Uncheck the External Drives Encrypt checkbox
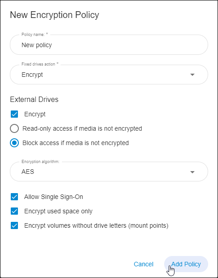Screen dimensions: 218x278 (14, 114)
